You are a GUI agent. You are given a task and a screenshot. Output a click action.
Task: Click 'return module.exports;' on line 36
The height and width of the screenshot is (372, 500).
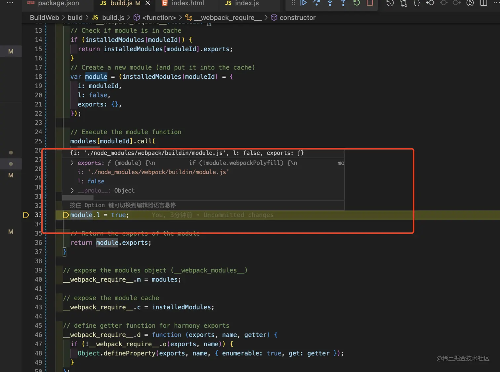click(x=111, y=243)
